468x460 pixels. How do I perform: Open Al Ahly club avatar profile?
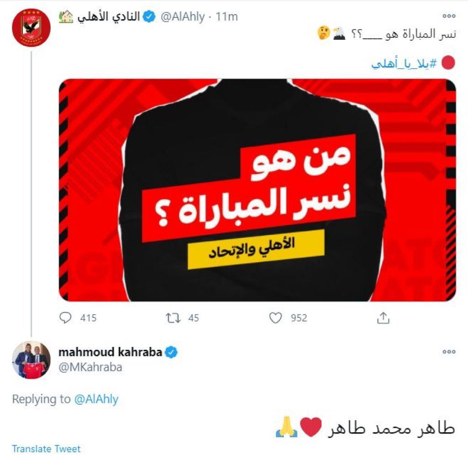(31, 28)
